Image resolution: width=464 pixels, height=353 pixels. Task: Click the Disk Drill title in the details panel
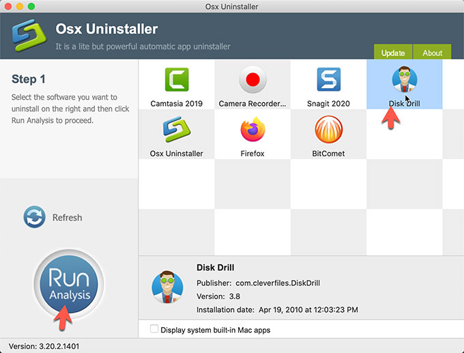(216, 268)
